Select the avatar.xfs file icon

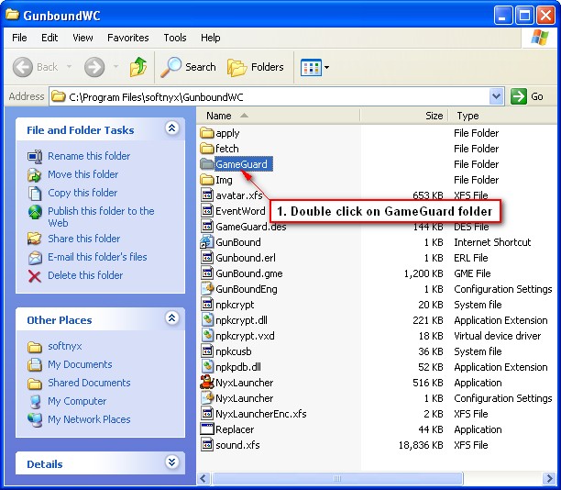pyautogui.click(x=207, y=195)
